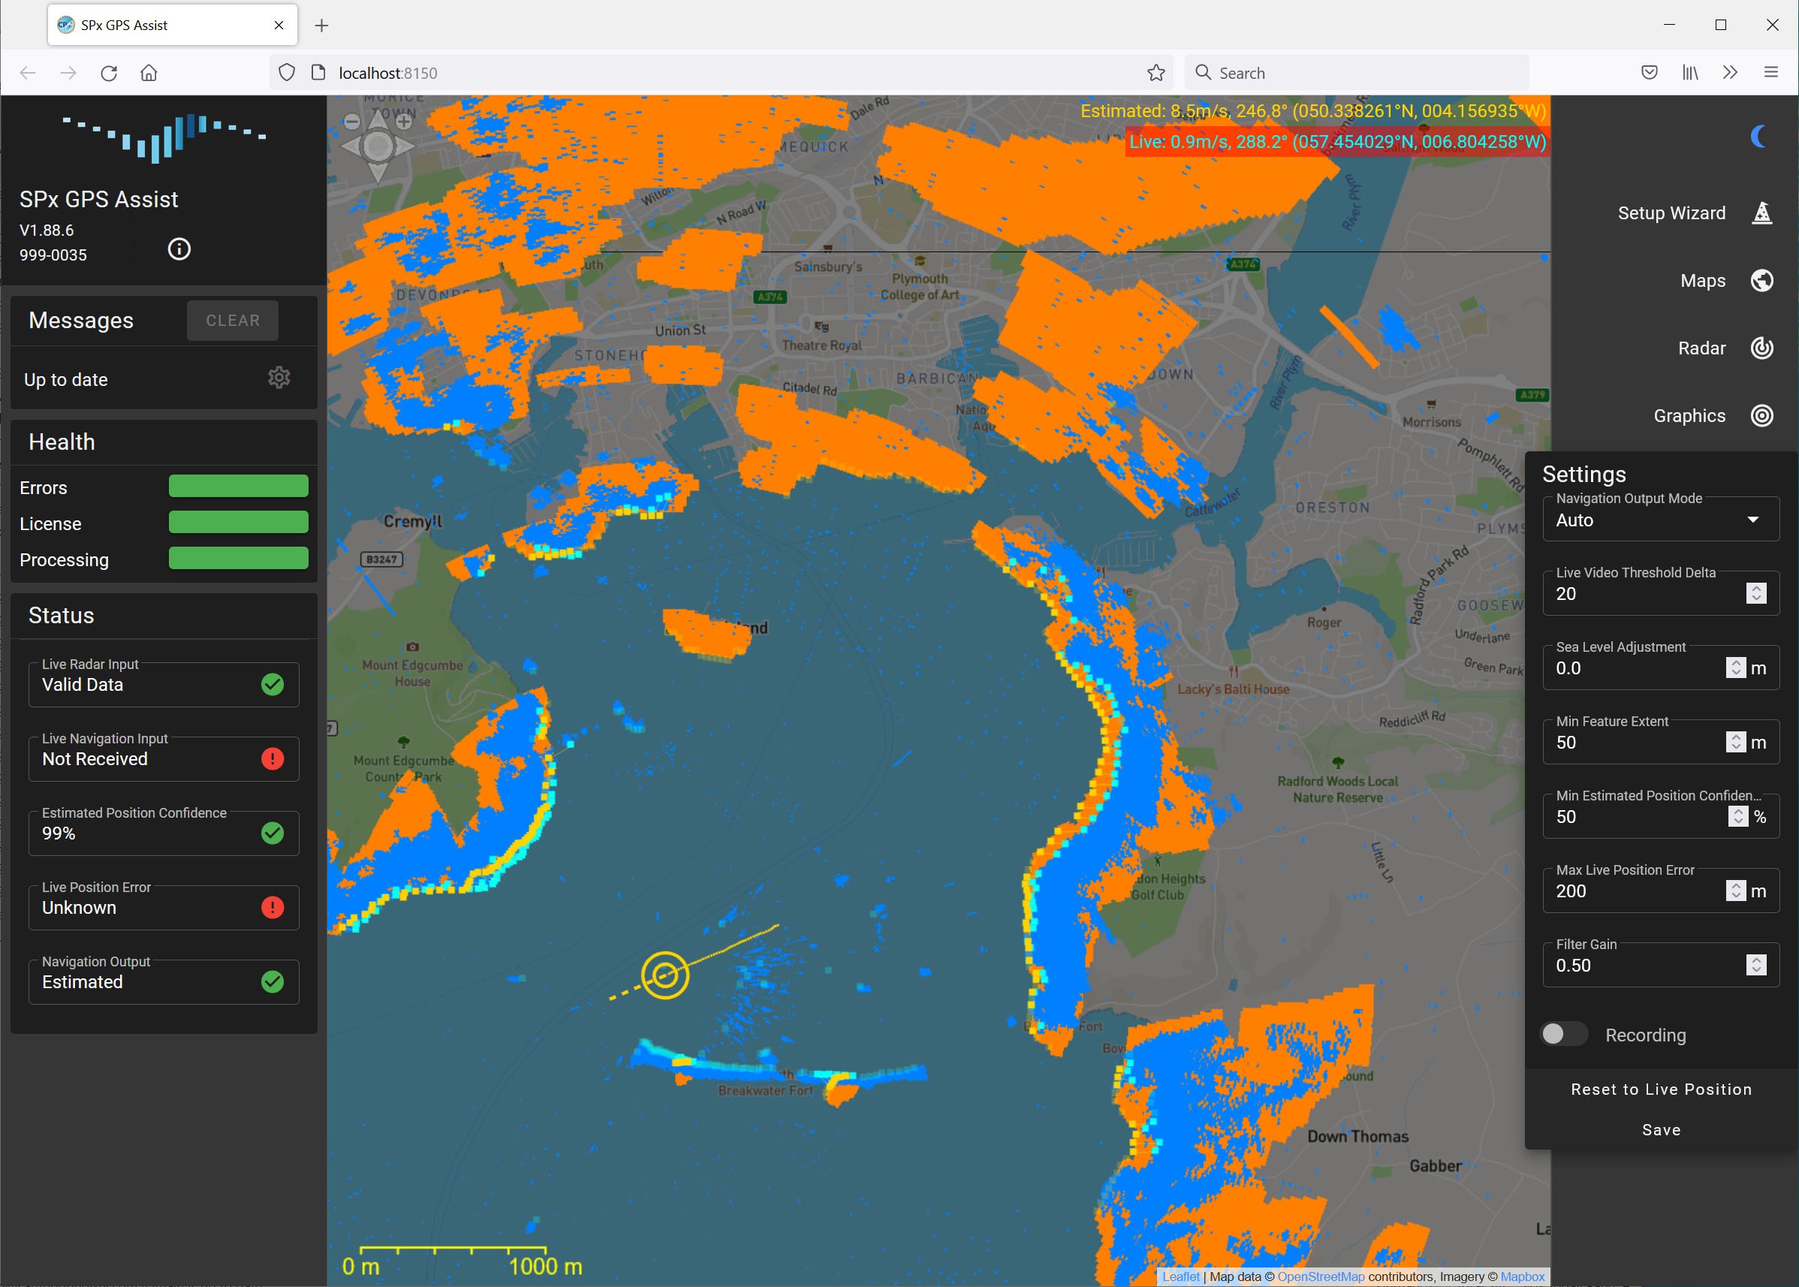Click the info icon beside version number
Image resolution: width=1799 pixels, height=1287 pixels.
(179, 249)
